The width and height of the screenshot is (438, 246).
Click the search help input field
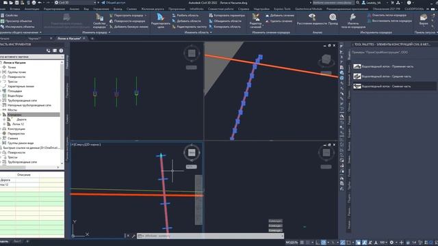(x=333, y=3)
